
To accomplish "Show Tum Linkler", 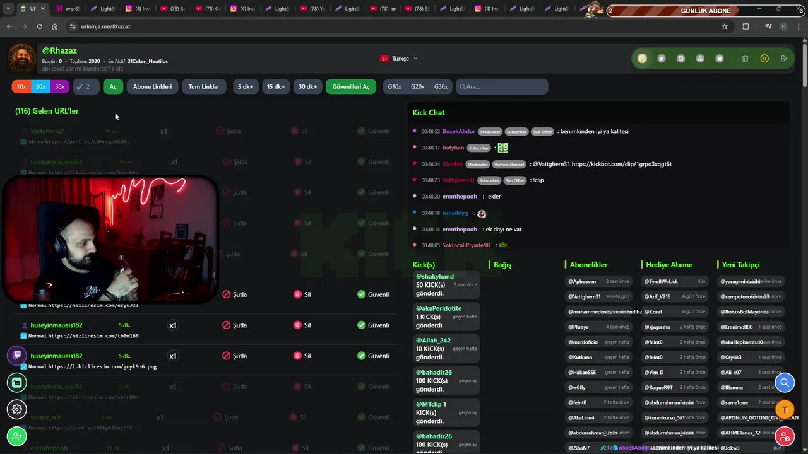I will 204,86.
